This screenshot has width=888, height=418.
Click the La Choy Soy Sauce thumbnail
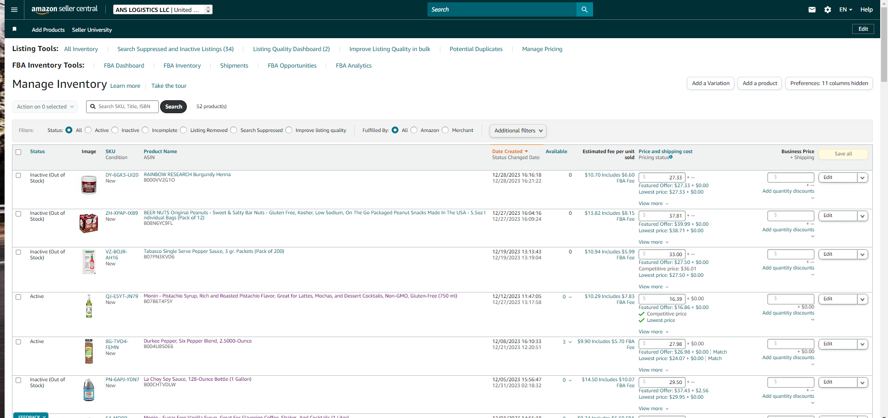pos(89,389)
